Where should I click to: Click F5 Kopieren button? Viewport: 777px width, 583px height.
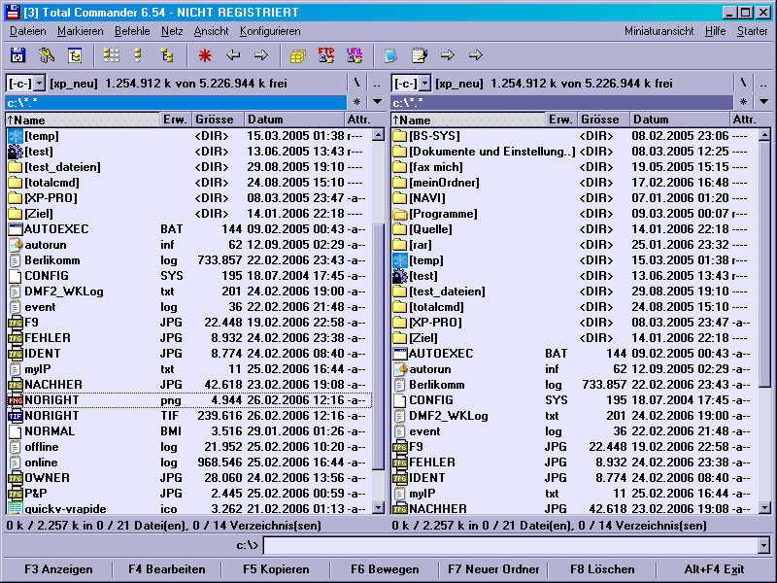pos(276,569)
